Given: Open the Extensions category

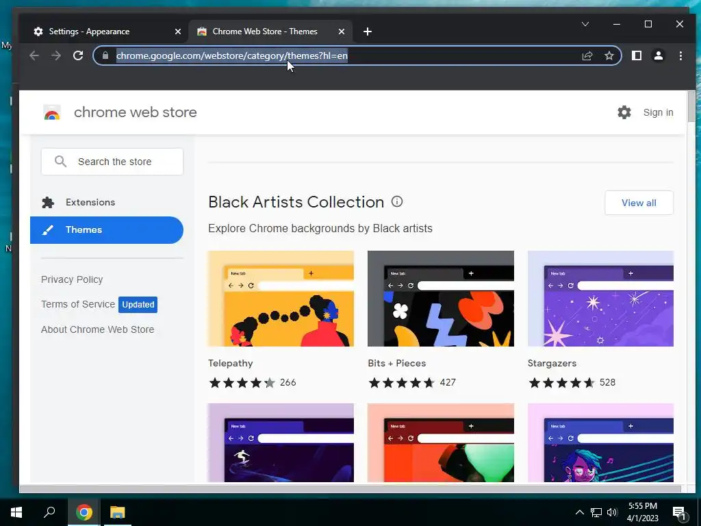Looking at the screenshot, I should (x=107, y=202).
